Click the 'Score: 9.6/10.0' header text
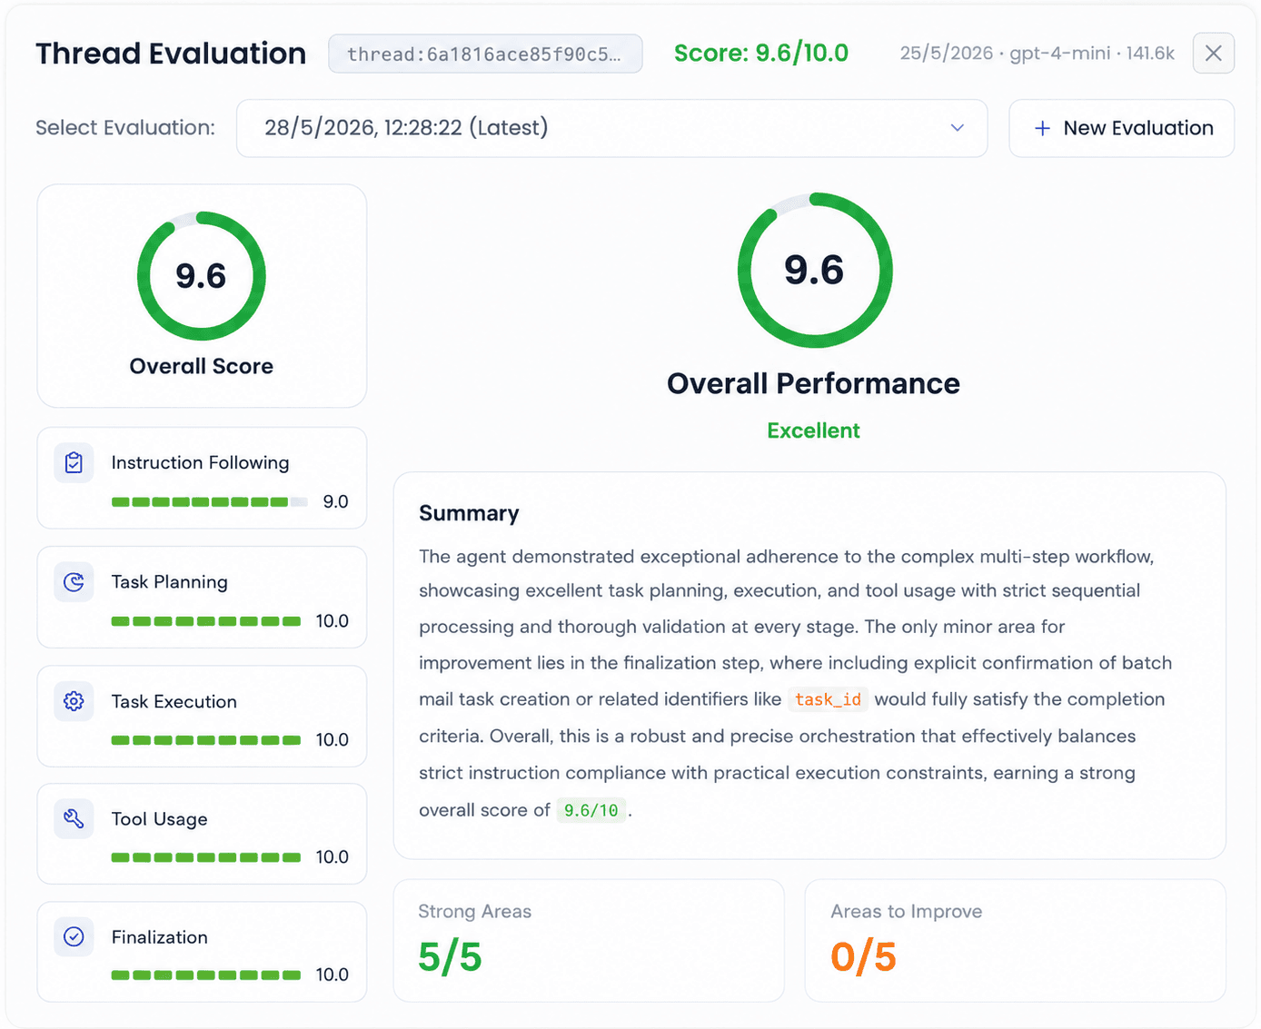The width and height of the screenshot is (1261, 1029). pyautogui.click(x=761, y=54)
